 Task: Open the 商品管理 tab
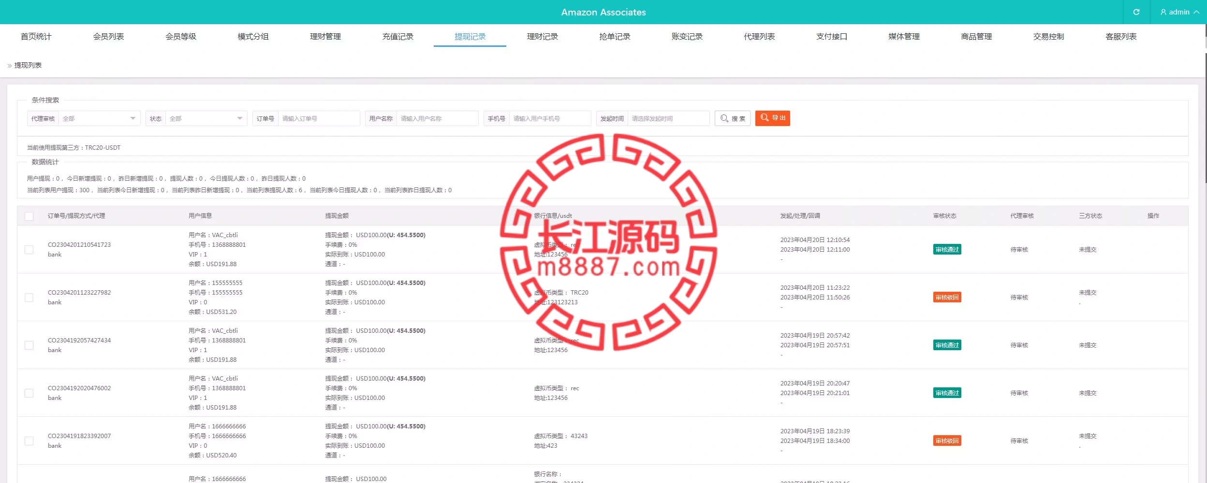pos(976,37)
